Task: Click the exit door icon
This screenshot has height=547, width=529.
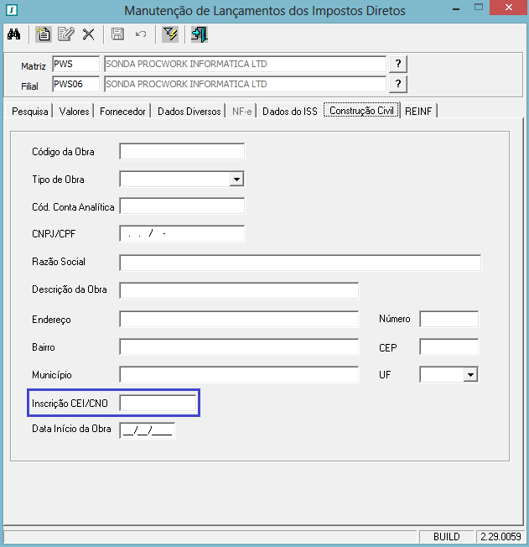Action: 199,34
